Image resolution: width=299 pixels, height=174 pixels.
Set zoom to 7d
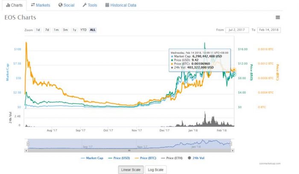pos(47,30)
